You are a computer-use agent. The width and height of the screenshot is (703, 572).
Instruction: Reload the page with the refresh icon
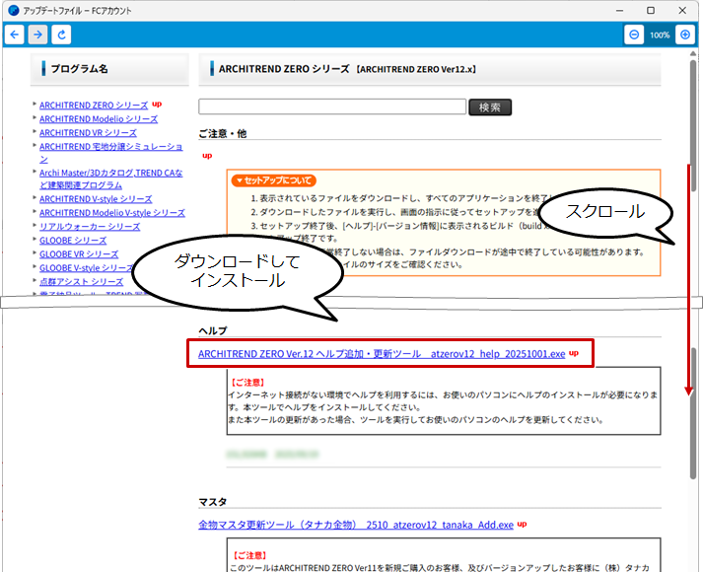(x=61, y=35)
